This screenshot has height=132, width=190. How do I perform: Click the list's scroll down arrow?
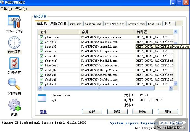tap(175, 84)
